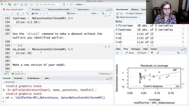Viewport: 189px width, 106px height.
Task: Show the Environment tab
Action: [x=122, y=9]
